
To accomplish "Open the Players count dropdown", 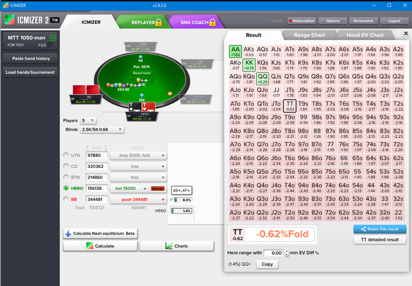I will coord(88,121).
